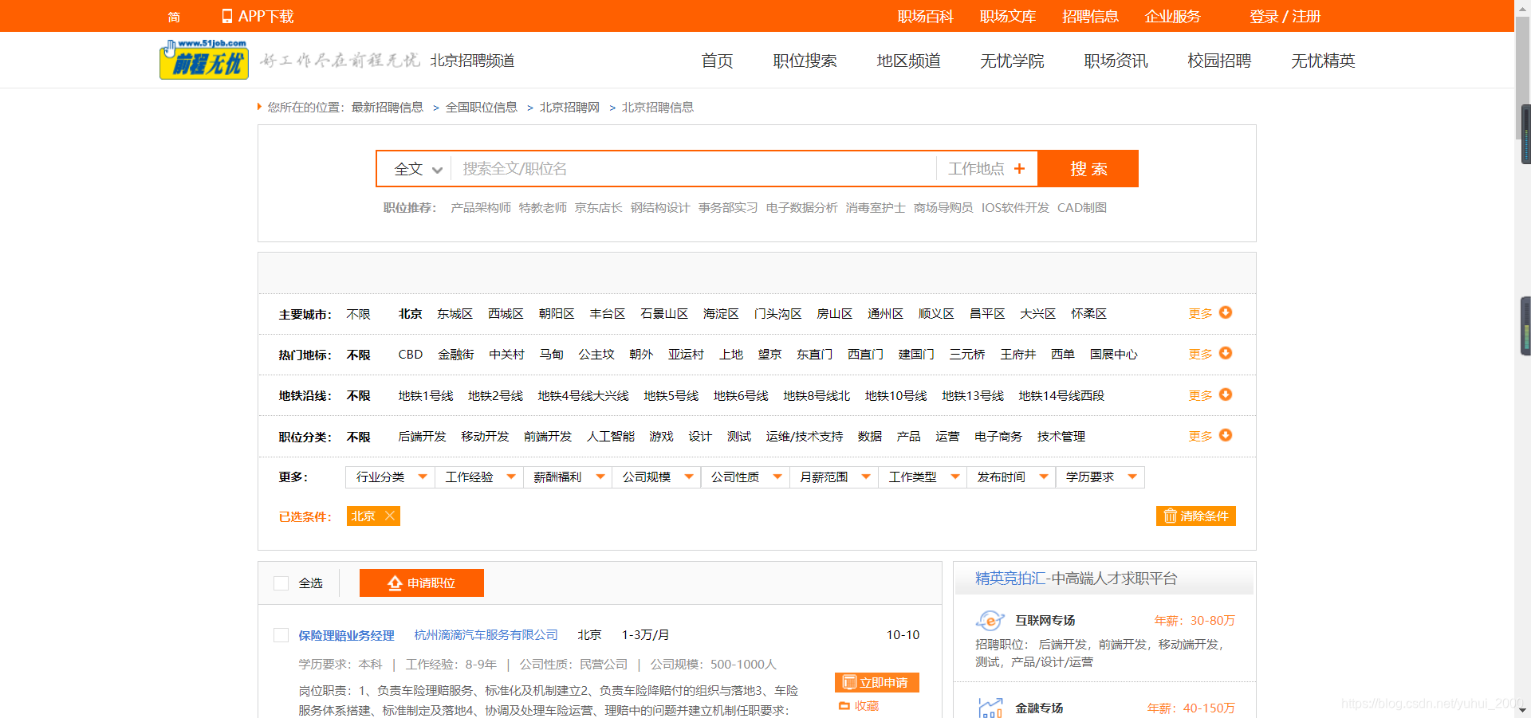Open 全国职位信息 breadcrumb link

pyautogui.click(x=481, y=107)
